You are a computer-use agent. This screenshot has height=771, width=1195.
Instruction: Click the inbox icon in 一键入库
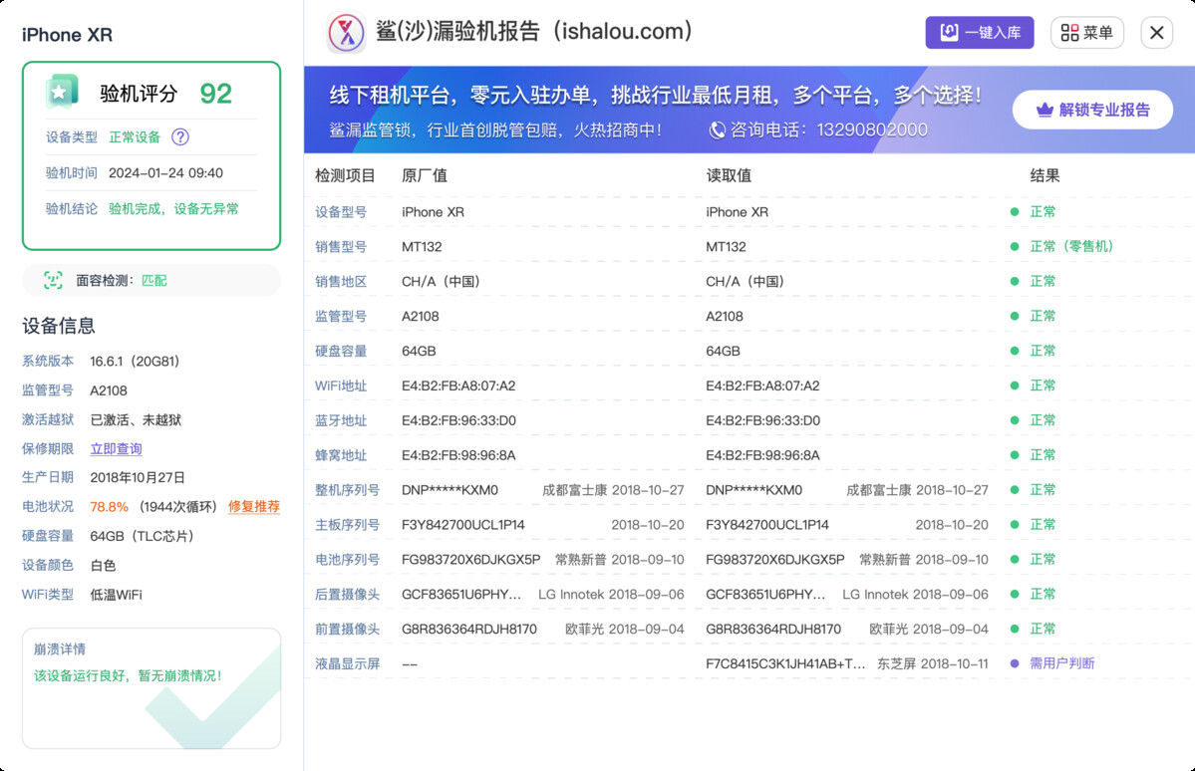(949, 32)
